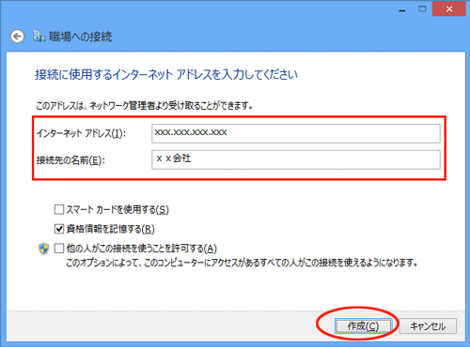The image size is (470, 347).
Task: Click the 作成(C) button
Action: point(363,326)
